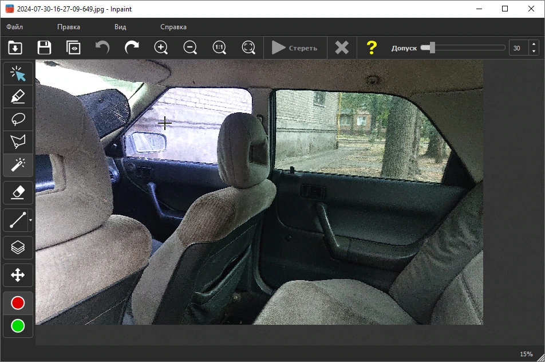Select the Polygonal lasso tool
Image resolution: width=545 pixels, height=362 pixels.
click(x=18, y=142)
